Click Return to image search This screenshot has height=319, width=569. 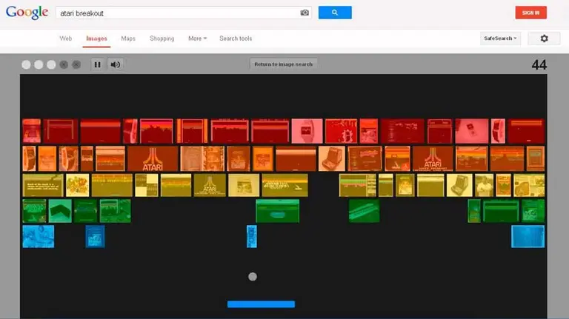[284, 64]
